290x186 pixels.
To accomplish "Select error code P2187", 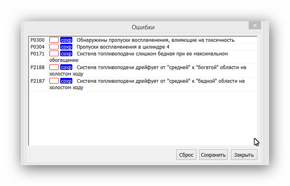I will [37, 81].
